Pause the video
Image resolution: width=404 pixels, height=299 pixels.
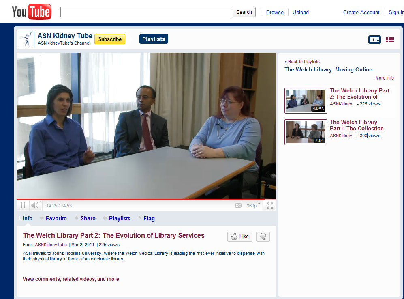[23, 205]
